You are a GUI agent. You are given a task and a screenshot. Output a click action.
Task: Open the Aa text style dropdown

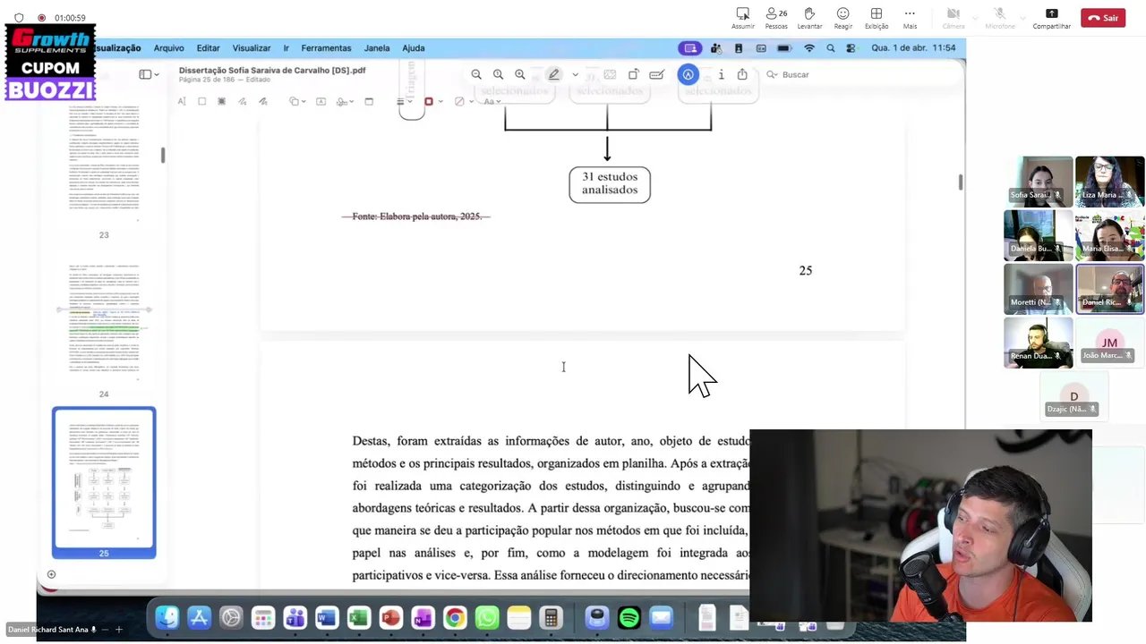click(492, 101)
